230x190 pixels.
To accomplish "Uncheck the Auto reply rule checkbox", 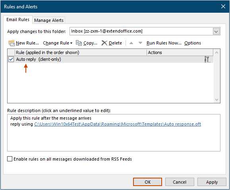I will (x=11, y=59).
